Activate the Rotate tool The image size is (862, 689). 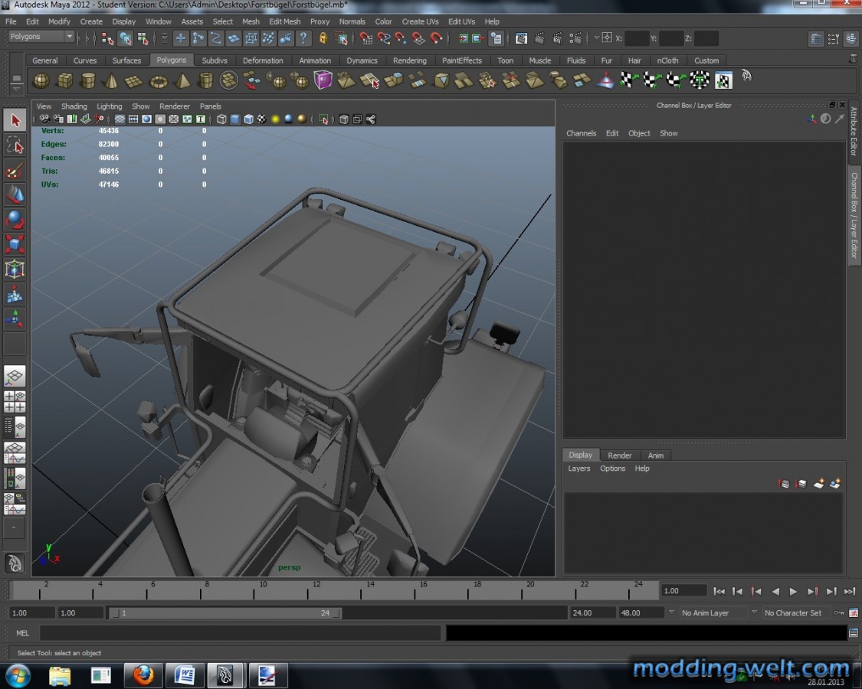click(15, 219)
